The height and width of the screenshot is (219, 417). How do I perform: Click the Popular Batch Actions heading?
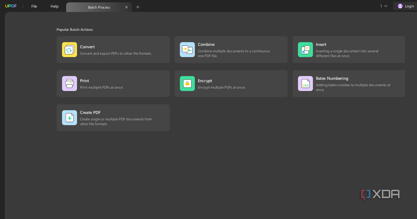pyautogui.click(x=75, y=29)
